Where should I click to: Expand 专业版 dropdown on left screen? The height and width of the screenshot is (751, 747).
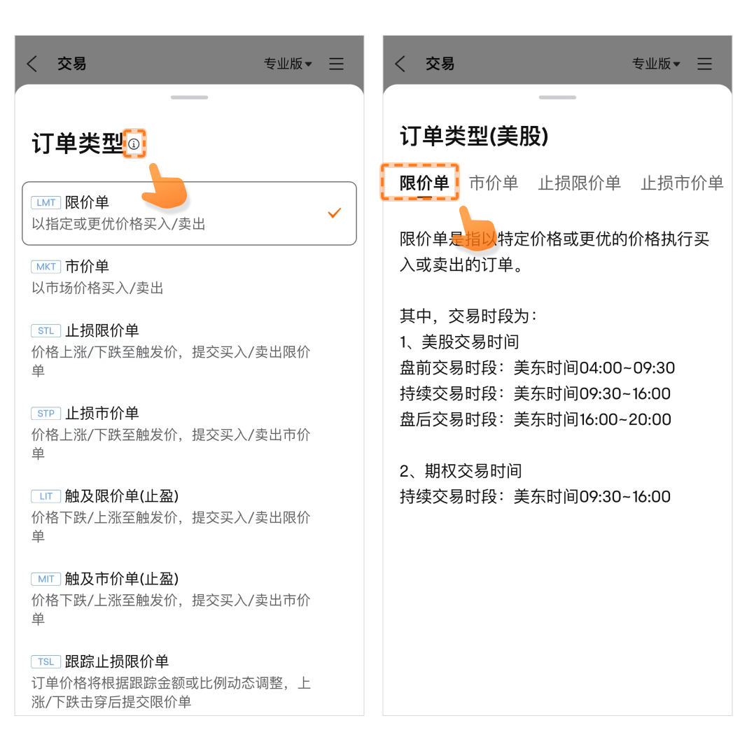288,64
